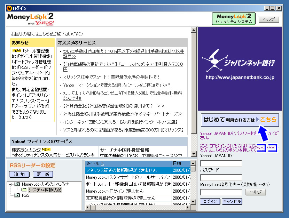Click scroll up arrow of main content pane

[194, 30]
